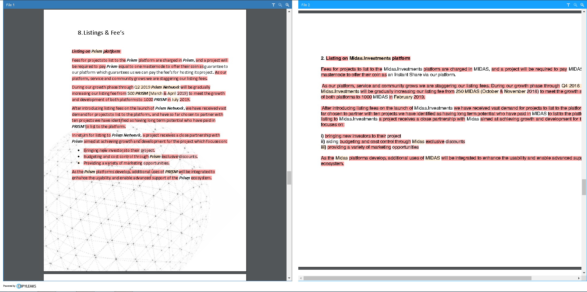Click 'of both platforms to 1000' in File 2

[x=346, y=97]
